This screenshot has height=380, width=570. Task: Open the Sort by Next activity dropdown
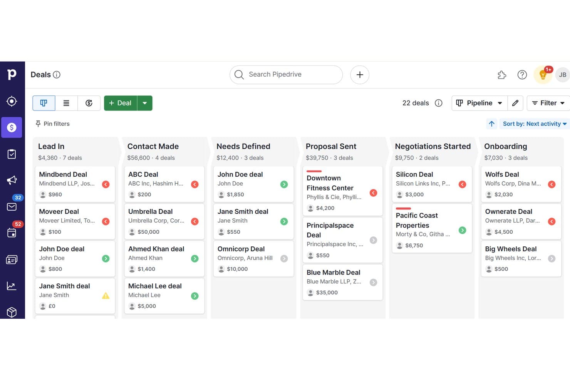click(535, 124)
